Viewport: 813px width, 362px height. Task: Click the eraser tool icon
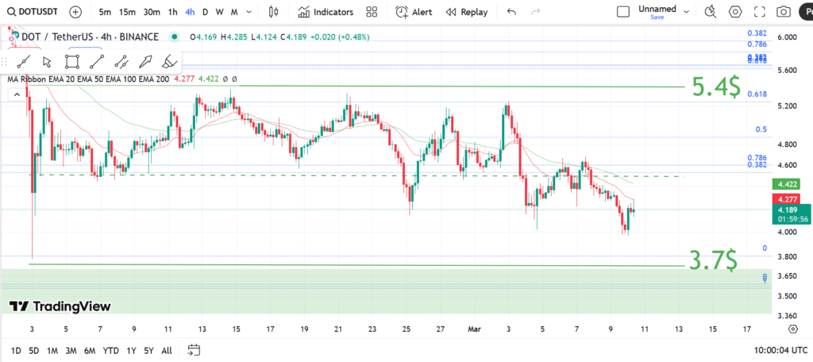(x=169, y=61)
